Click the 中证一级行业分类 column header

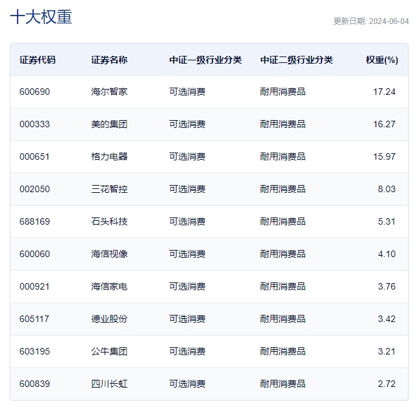pyautogui.click(x=205, y=60)
